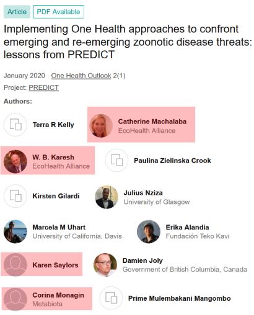Open author name Terra R Kelly
This screenshot has height=315, width=254.
pos(53,125)
